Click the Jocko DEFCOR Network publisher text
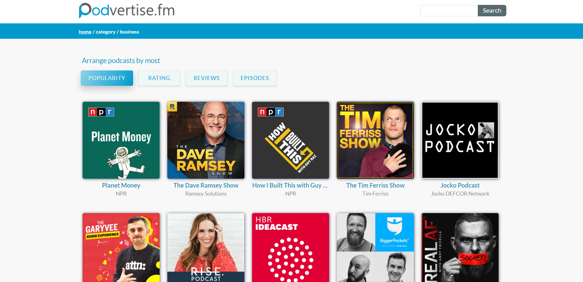 click(460, 194)
